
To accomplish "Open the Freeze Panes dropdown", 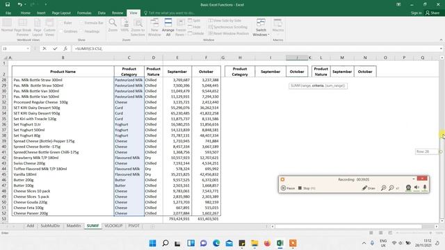I will click(181, 28).
